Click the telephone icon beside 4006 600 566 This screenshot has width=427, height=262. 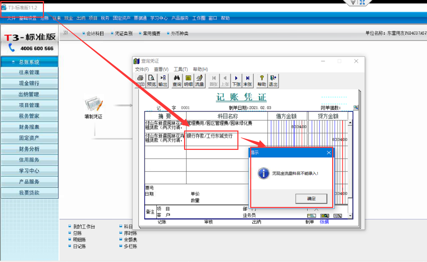[x=12, y=48]
